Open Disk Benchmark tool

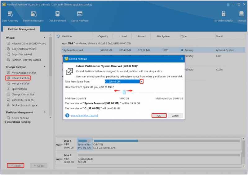57,16
